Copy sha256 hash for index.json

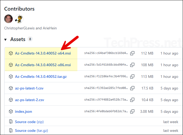132,111
